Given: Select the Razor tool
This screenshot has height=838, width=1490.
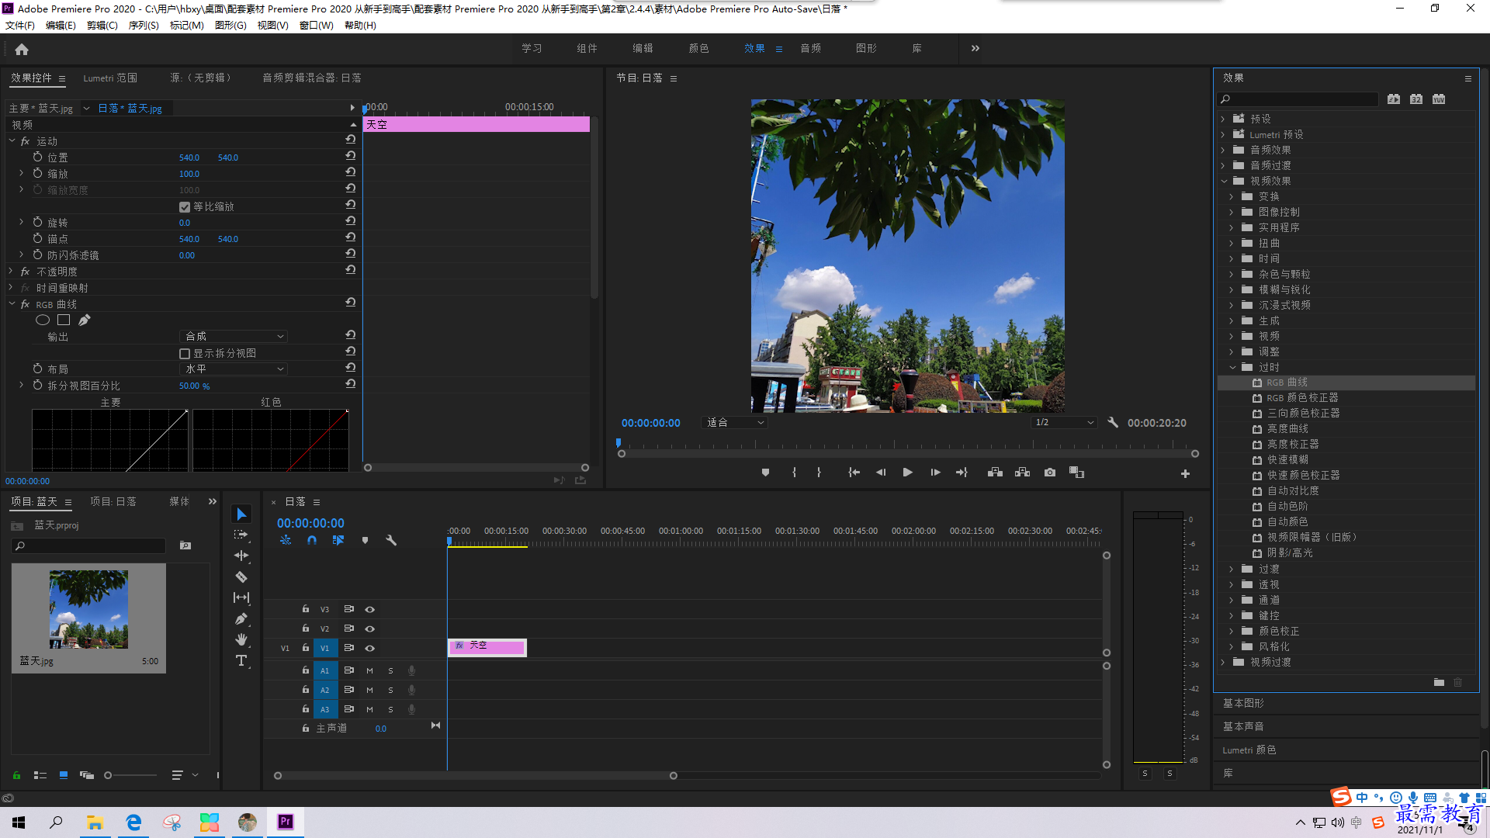Looking at the screenshot, I should pyautogui.click(x=241, y=577).
